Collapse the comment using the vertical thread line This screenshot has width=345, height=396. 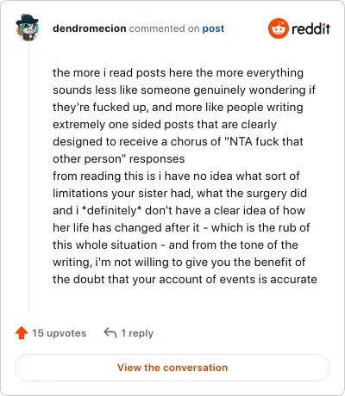(28, 178)
